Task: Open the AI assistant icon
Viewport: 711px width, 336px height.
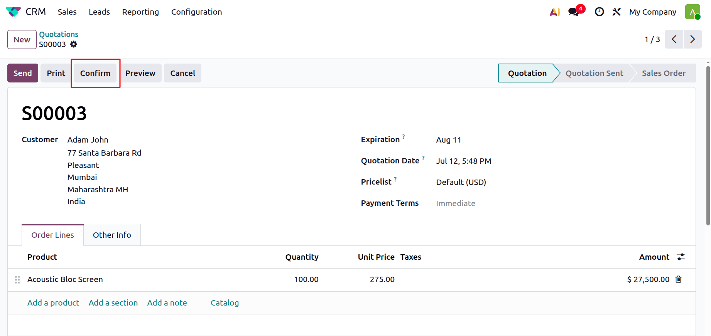Action: (x=555, y=12)
